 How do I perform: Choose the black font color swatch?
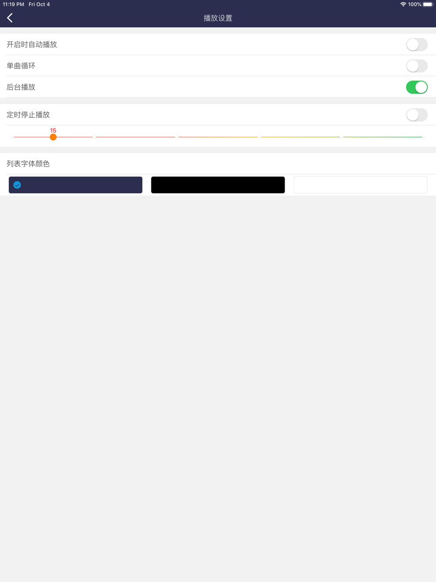218,185
